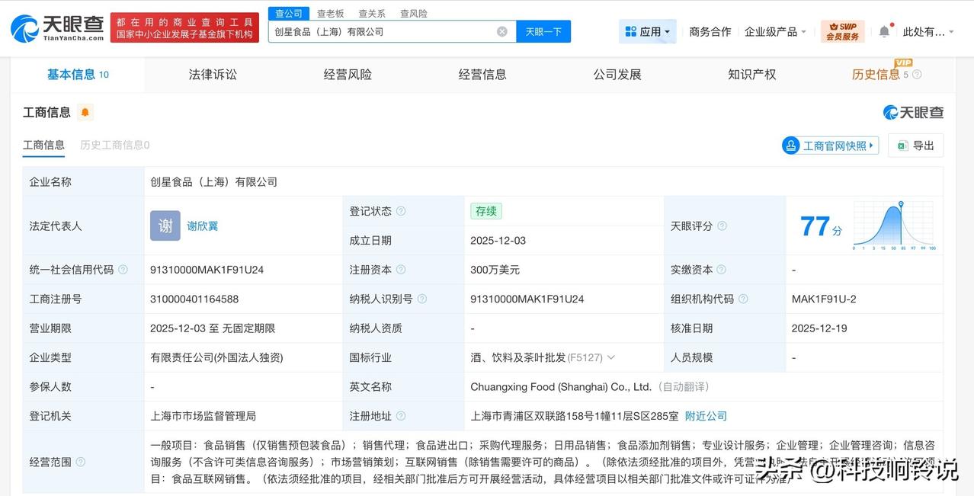Click the Tianyancha watermark in the info panel

pos(914,112)
